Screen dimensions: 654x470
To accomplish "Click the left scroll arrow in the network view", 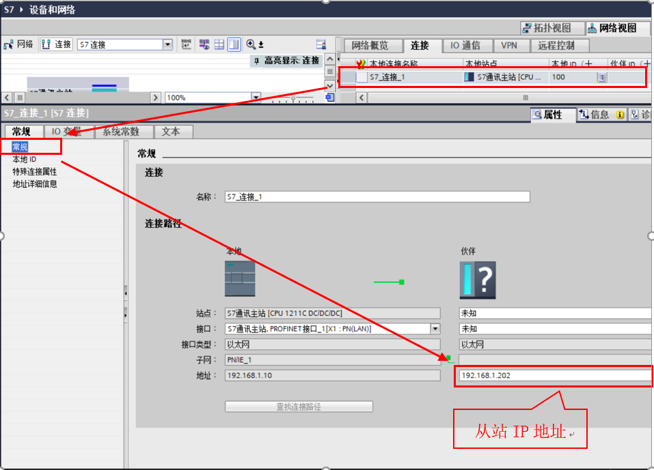I will tap(7, 98).
